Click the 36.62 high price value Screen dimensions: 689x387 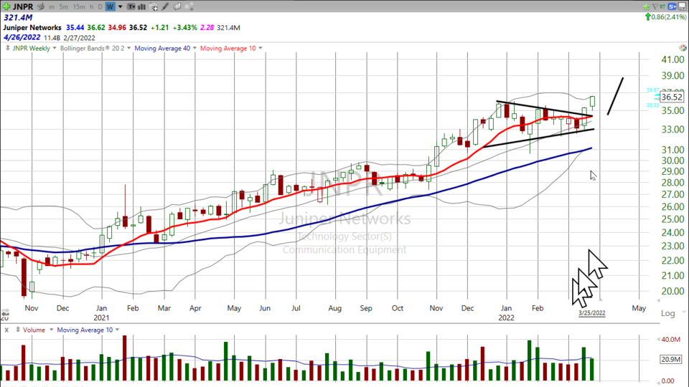[x=95, y=28]
